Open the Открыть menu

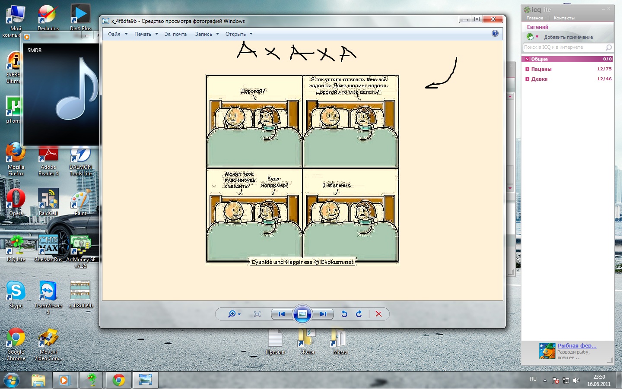pyautogui.click(x=235, y=34)
